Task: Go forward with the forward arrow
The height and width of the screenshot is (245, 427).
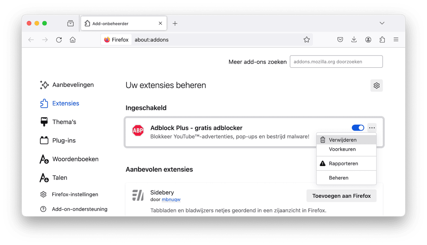Action: tap(45, 40)
